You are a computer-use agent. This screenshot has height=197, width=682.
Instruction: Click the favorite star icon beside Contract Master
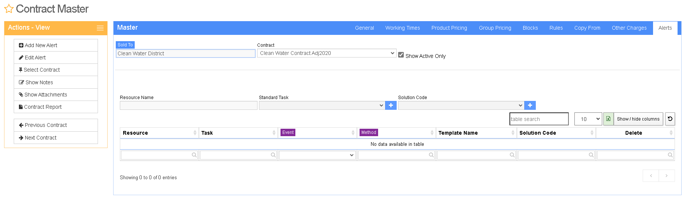pyautogui.click(x=9, y=9)
